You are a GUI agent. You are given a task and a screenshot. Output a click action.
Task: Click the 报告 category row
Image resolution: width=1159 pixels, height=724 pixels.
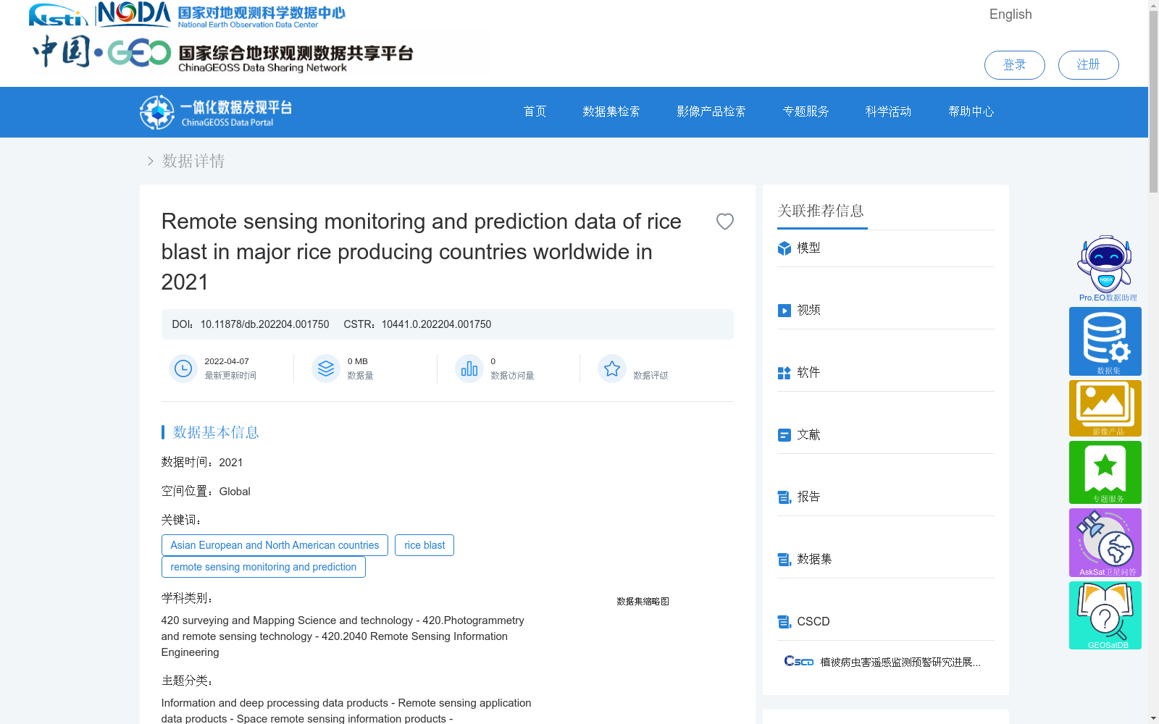(x=886, y=497)
